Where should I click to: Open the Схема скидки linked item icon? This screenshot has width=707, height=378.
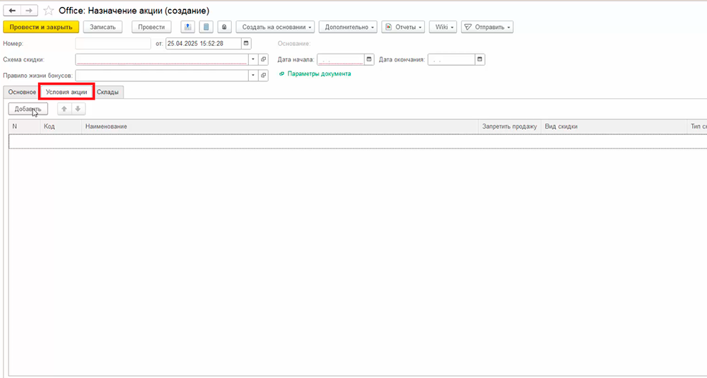[264, 59]
